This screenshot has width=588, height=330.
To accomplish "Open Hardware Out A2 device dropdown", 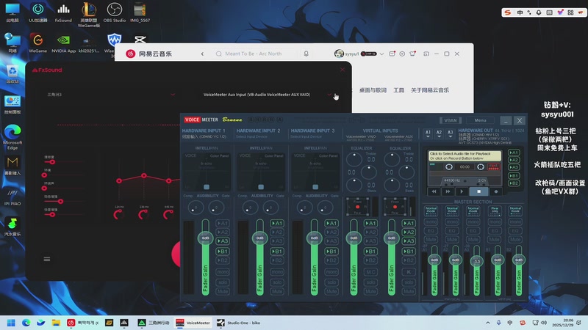I will click(439, 133).
